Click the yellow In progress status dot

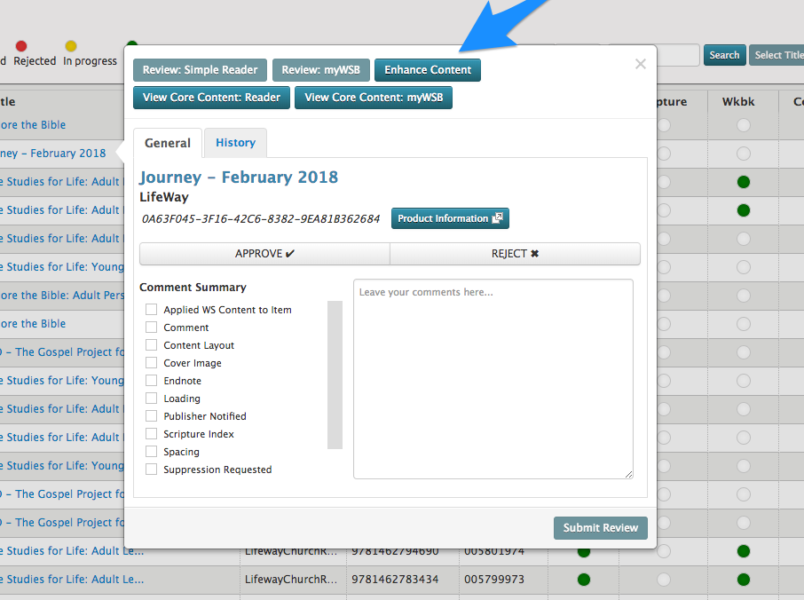coord(71,46)
